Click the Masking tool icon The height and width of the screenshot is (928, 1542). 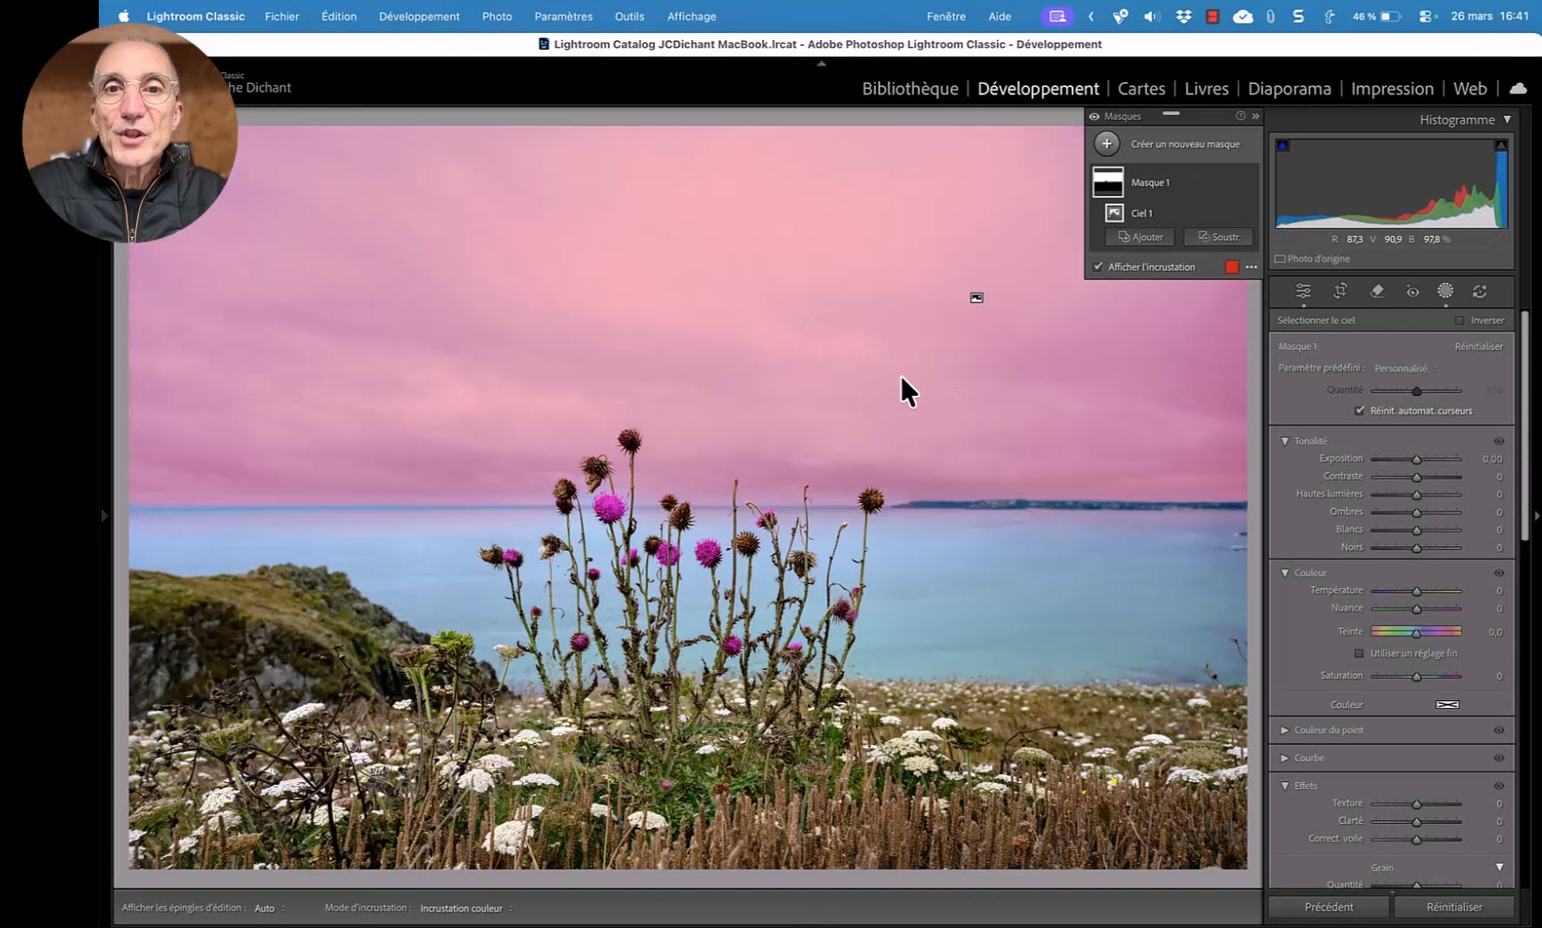pyautogui.click(x=1445, y=291)
